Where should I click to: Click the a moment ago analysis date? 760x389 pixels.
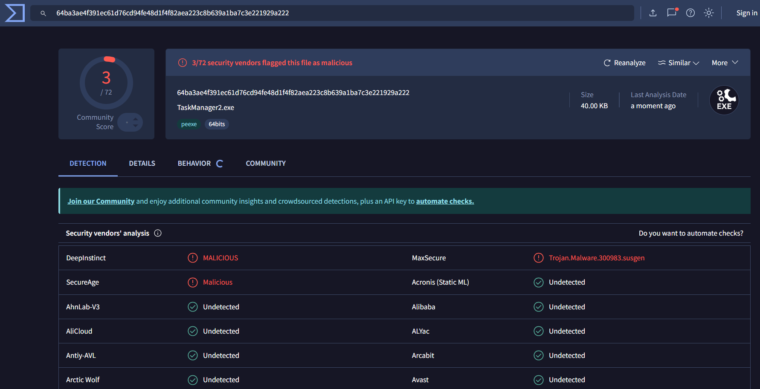tap(653, 106)
